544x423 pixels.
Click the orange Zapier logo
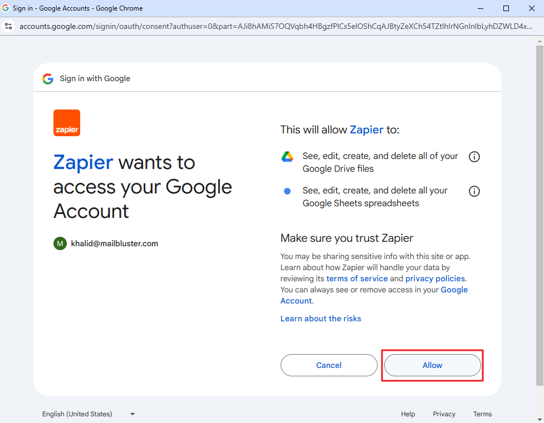point(67,123)
